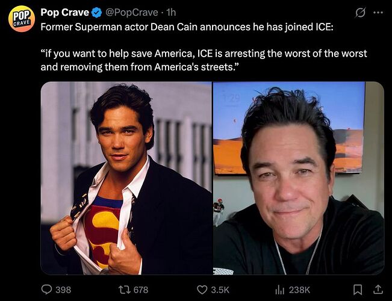Click the blue verified checkmark badge
The height and width of the screenshot is (301, 392).
(97, 13)
